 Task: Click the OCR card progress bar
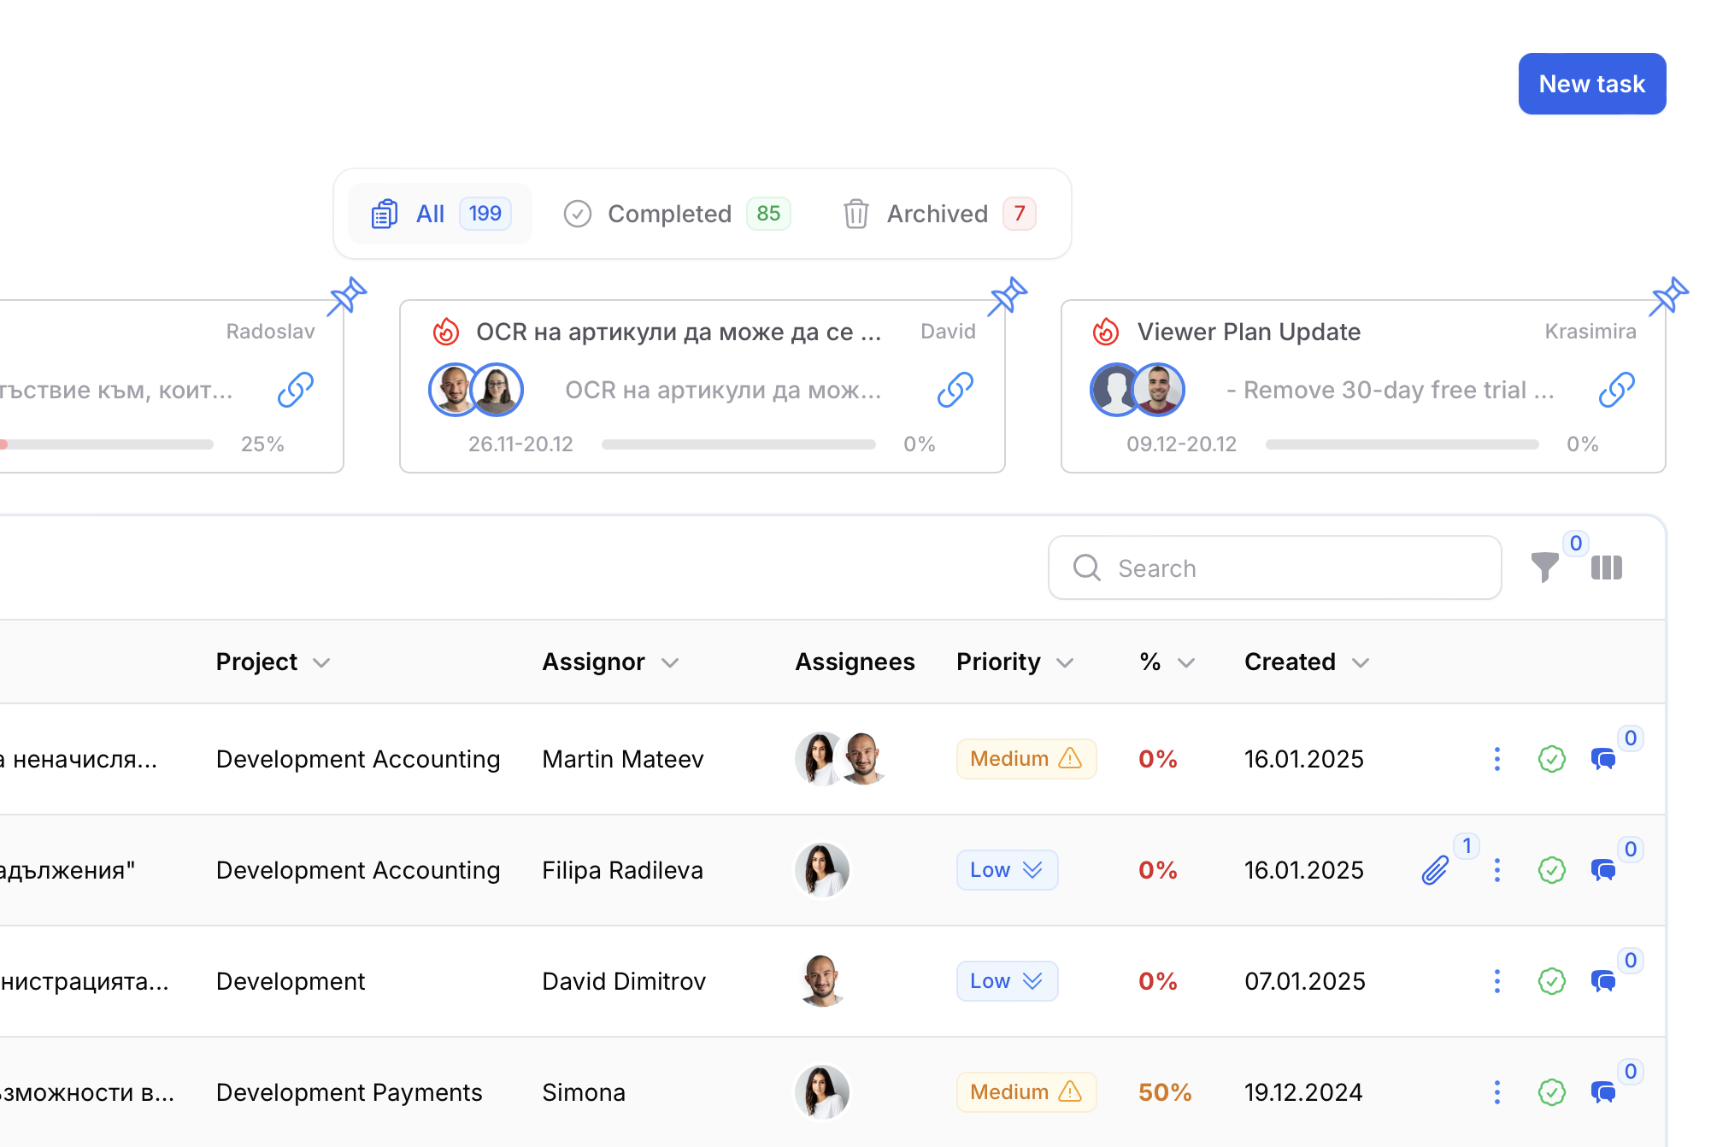pyautogui.click(x=738, y=444)
